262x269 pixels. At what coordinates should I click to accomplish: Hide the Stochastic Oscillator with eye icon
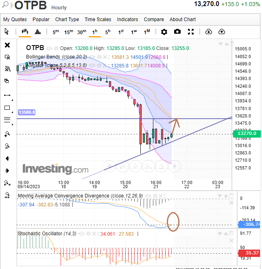tap(81, 234)
